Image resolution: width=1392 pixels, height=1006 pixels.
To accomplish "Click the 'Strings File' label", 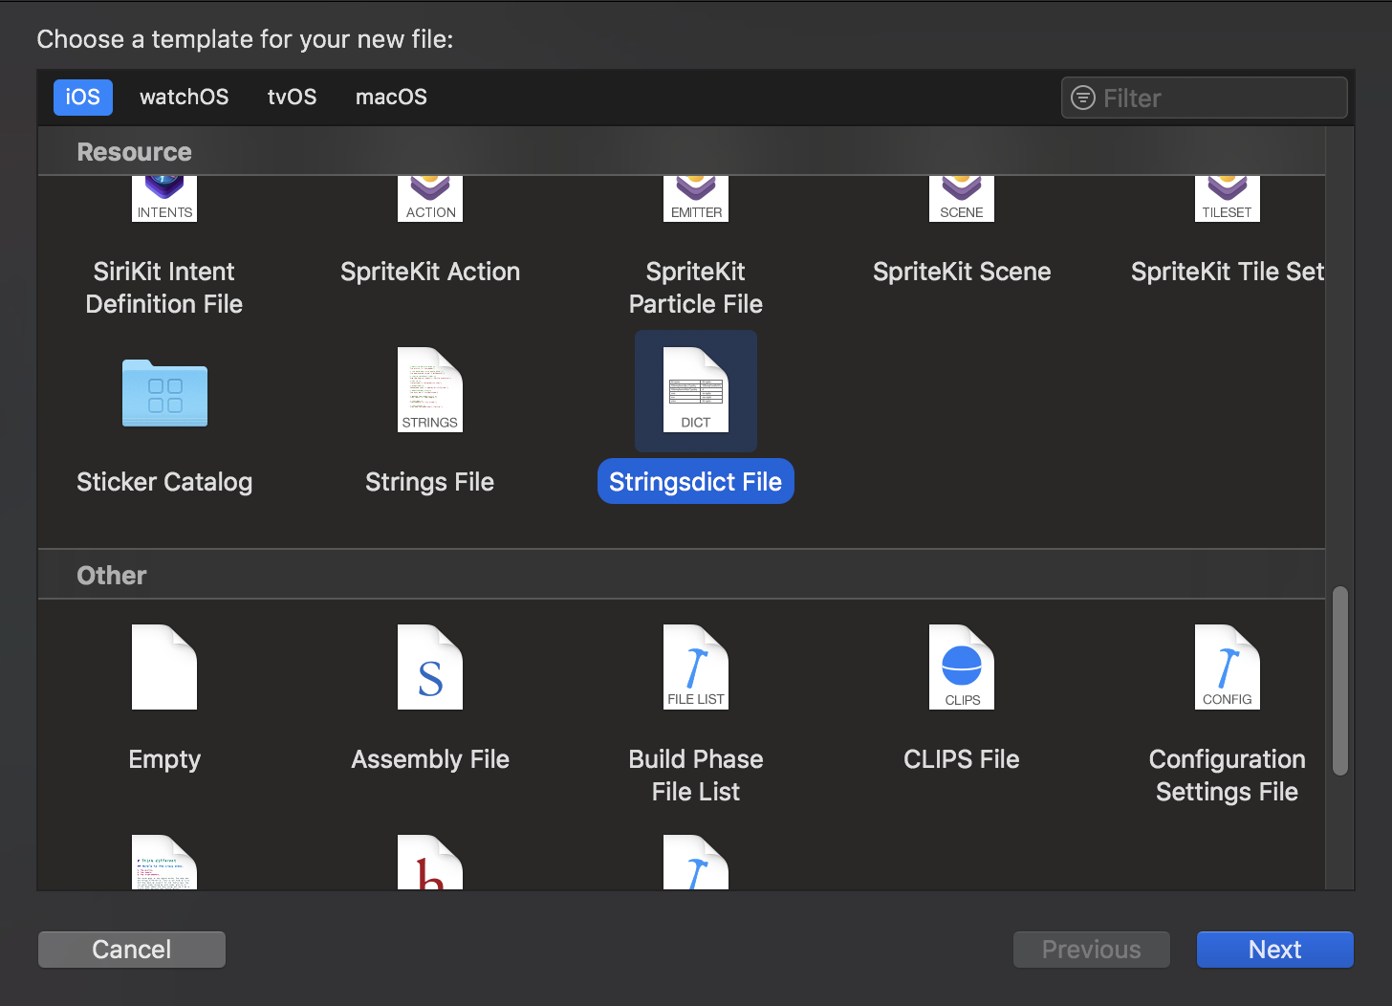I will [x=430, y=482].
